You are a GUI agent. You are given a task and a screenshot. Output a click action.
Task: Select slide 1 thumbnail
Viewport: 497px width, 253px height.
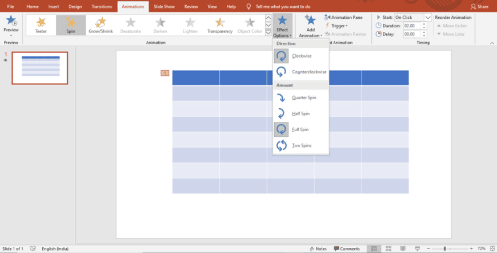[40, 68]
